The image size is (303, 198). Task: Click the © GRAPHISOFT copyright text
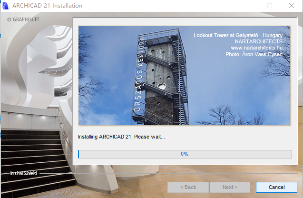click(x=23, y=20)
